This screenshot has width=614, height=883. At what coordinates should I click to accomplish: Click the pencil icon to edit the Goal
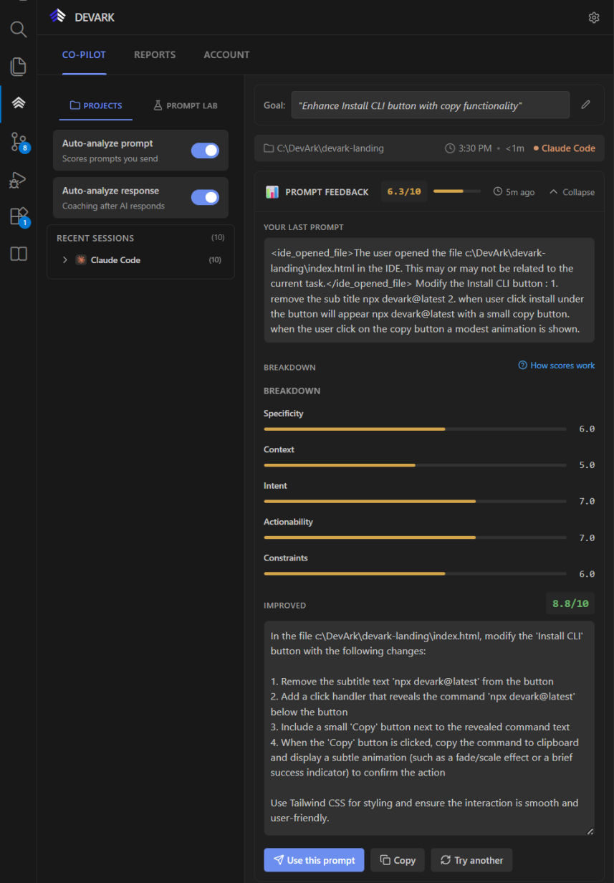pos(585,105)
